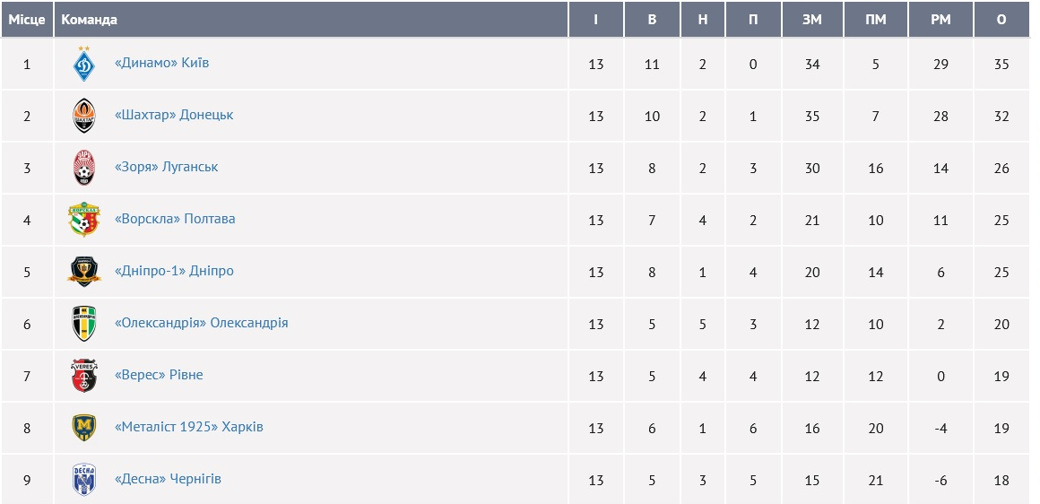Visit the «Десна» Чернігів team link
Image resolution: width=1040 pixels, height=504 pixels.
click(168, 480)
